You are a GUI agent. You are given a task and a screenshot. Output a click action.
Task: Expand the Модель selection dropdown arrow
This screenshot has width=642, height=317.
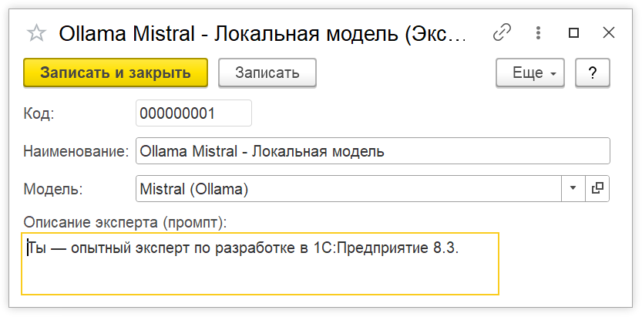point(573,188)
